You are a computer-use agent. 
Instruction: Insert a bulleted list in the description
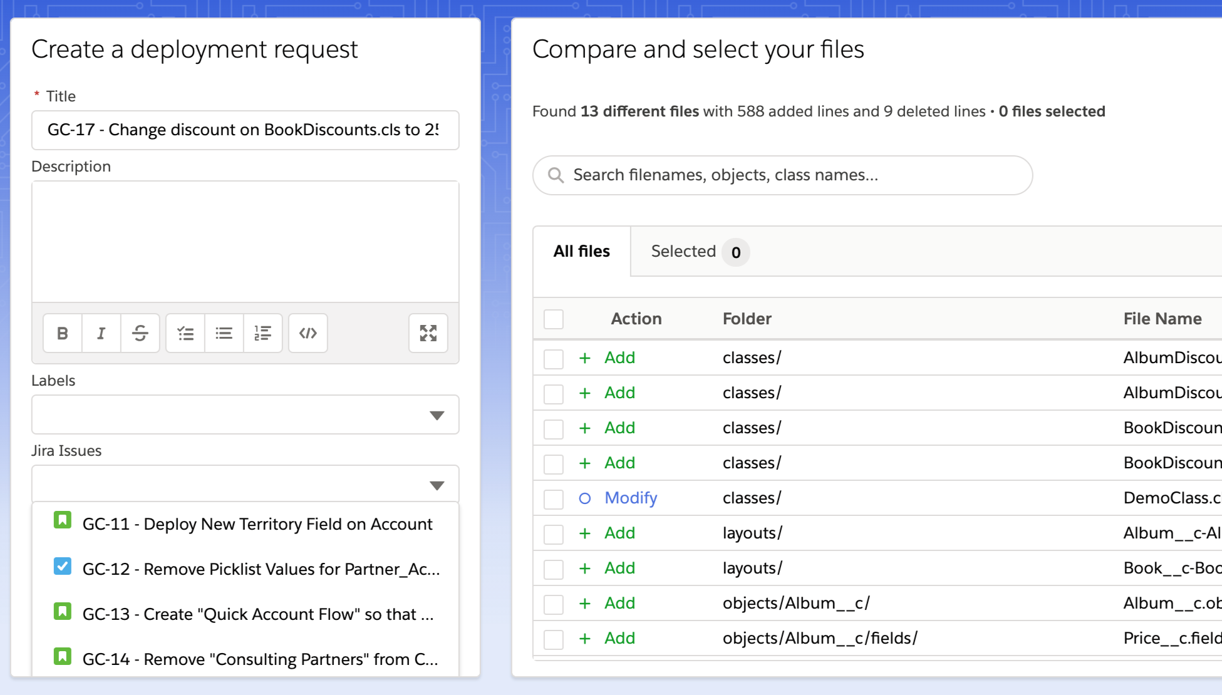click(x=224, y=333)
